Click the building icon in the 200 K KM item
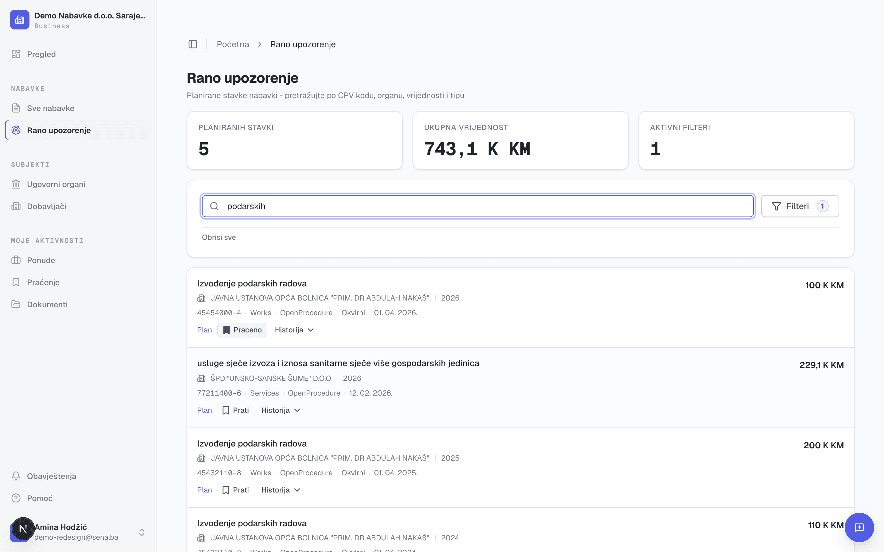This screenshot has width=884, height=552. pos(201,458)
